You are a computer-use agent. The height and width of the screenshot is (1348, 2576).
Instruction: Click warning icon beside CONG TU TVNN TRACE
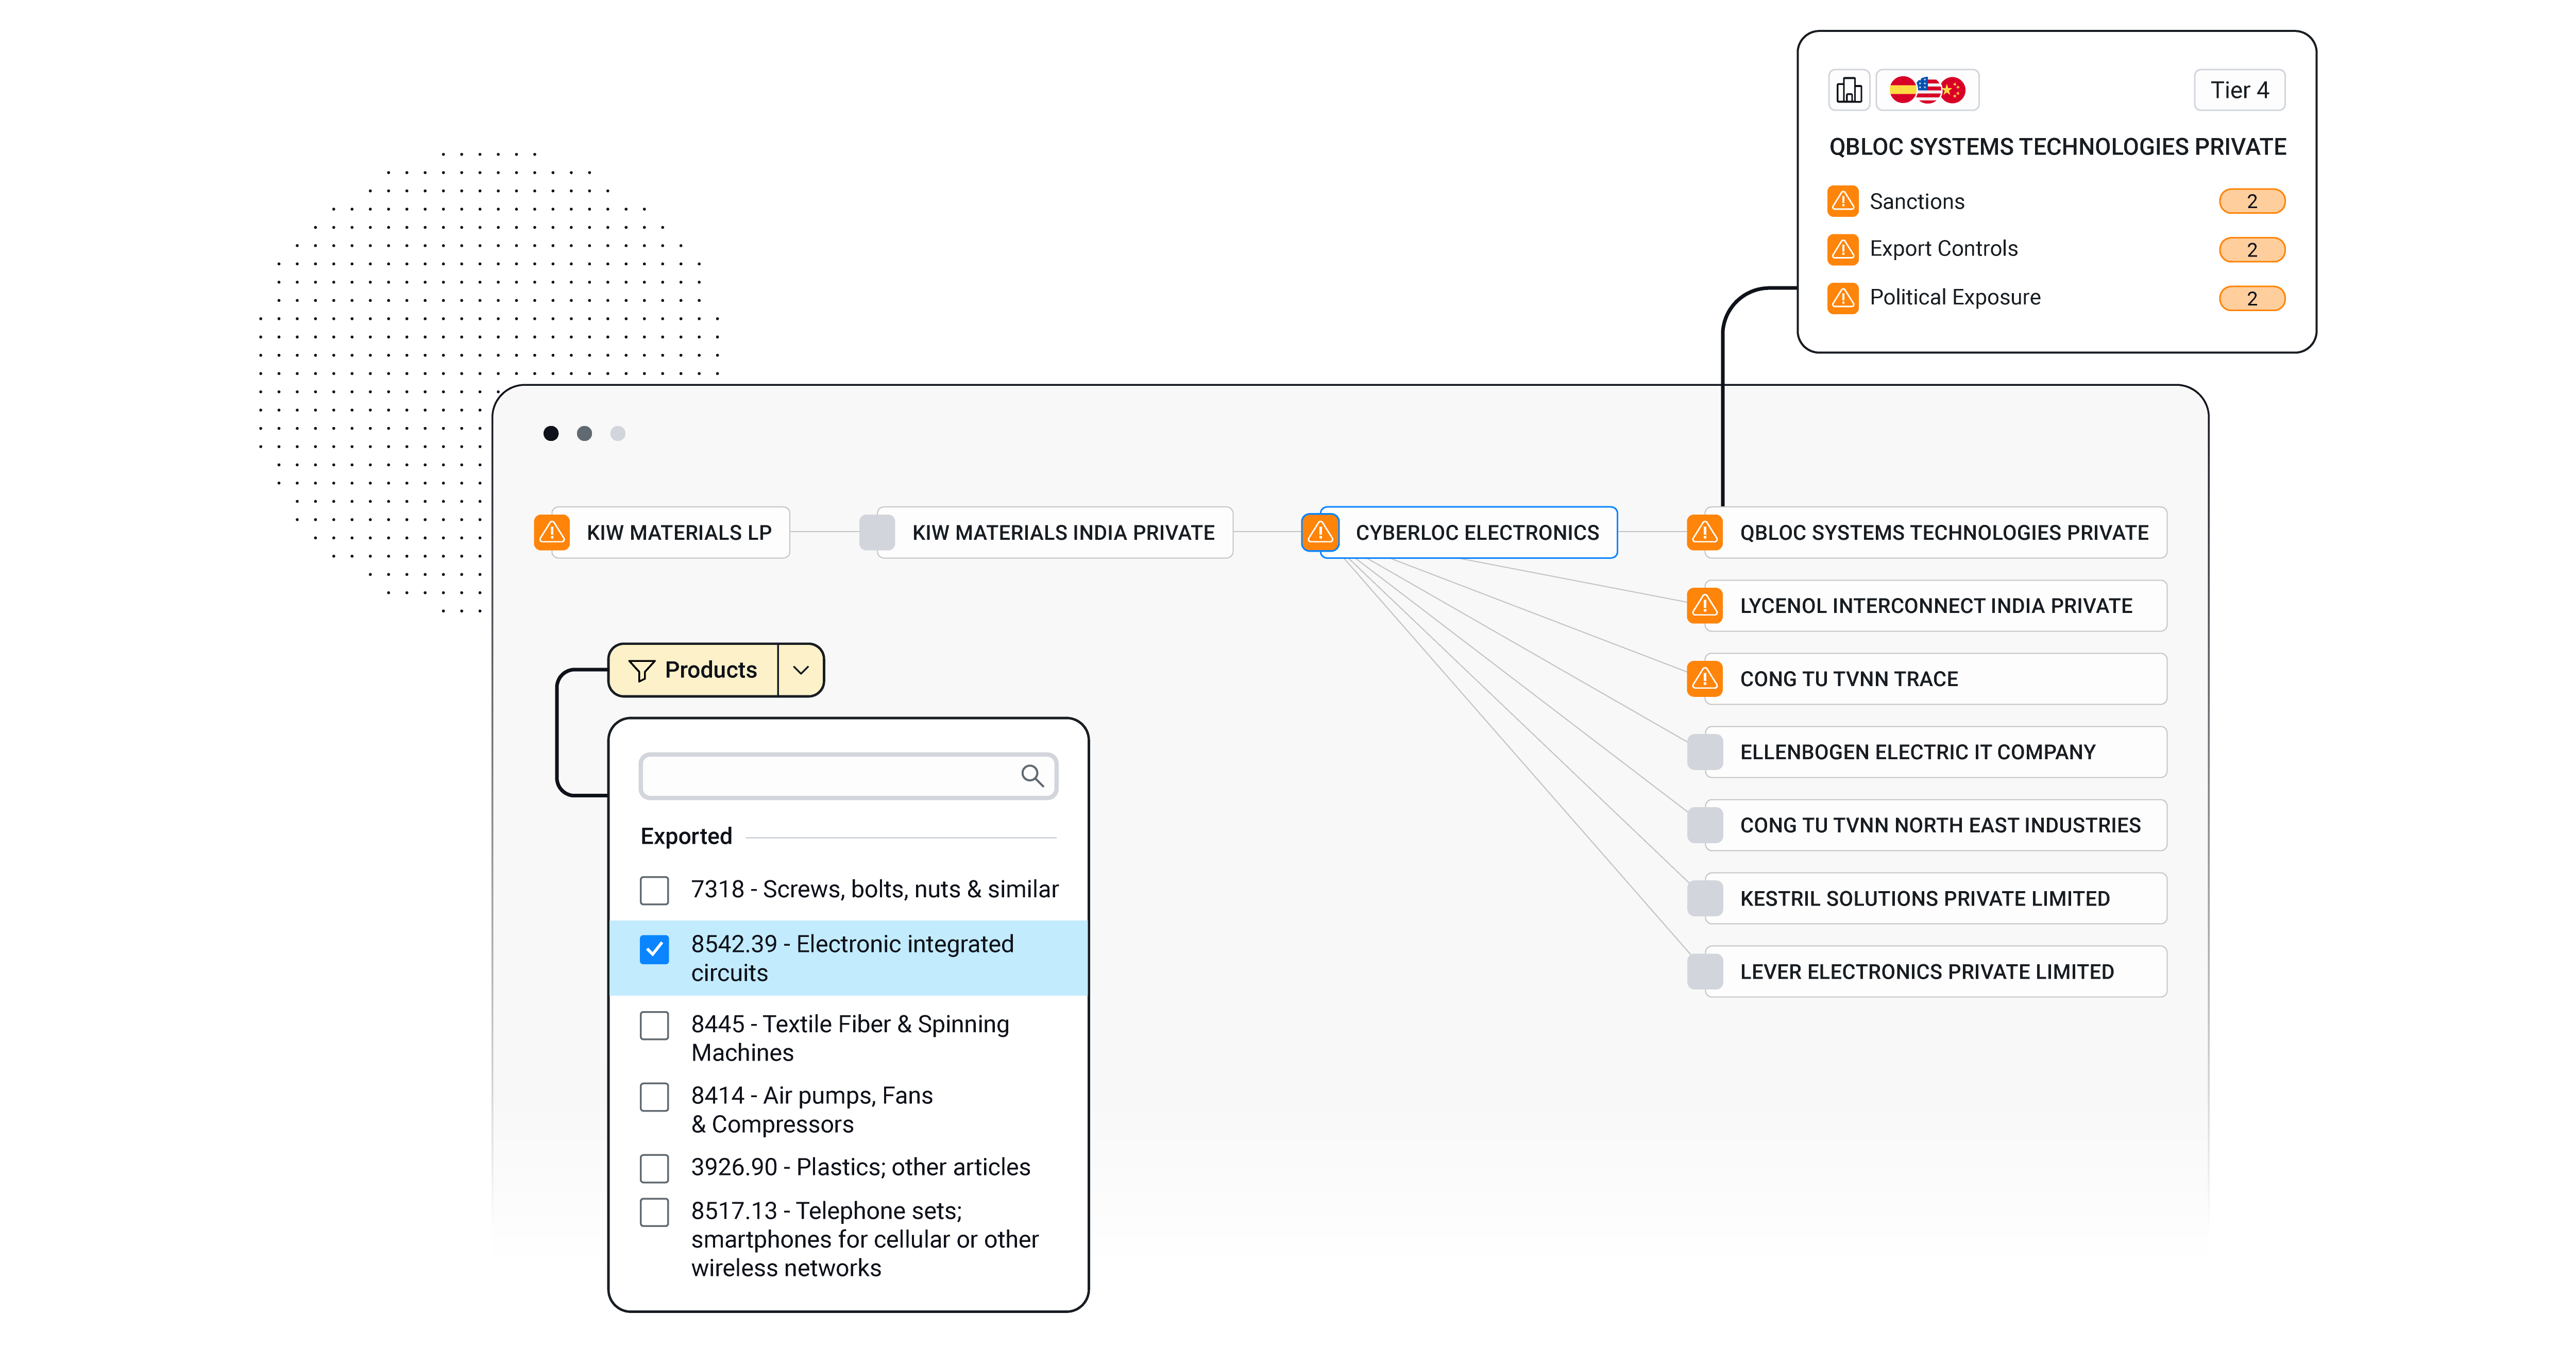pyautogui.click(x=1705, y=678)
